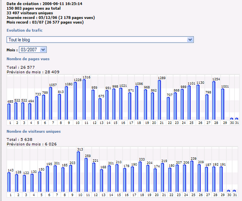This screenshot has width=242, height=201.
Task: Click the small day 31 bar in pages vues chart
Action: coord(237,119)
